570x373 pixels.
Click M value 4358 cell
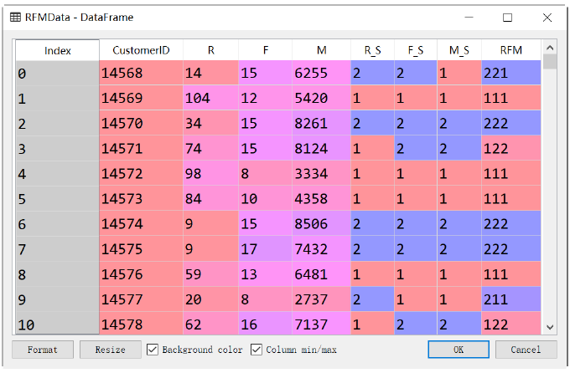pos(321,198)
